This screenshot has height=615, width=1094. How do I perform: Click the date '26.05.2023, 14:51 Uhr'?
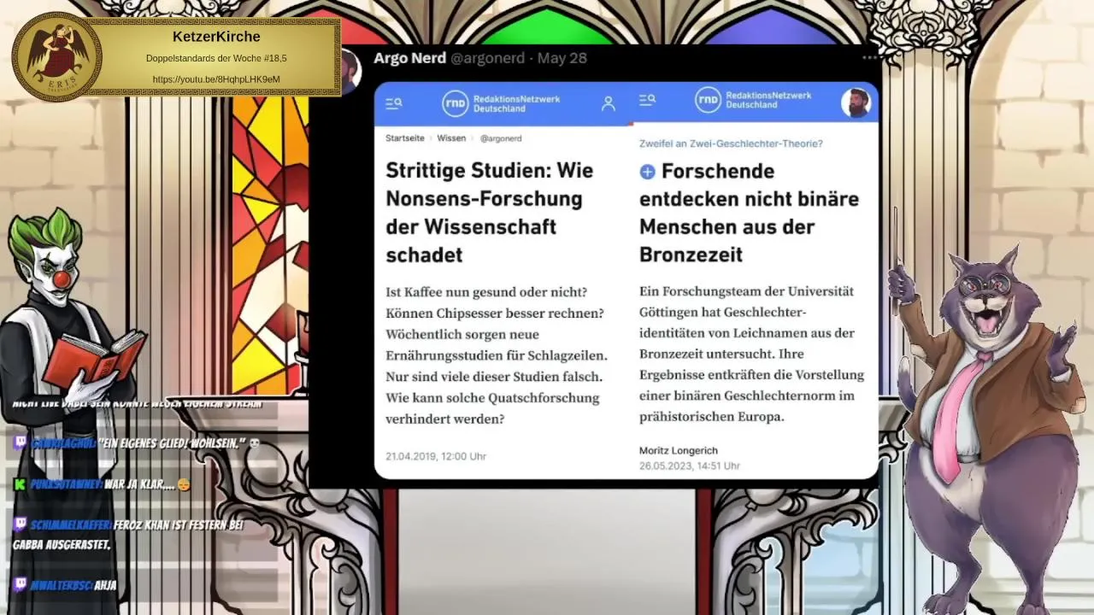click(690, 466)
